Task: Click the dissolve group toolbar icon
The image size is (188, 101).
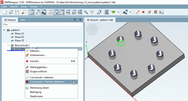Action: [x=155, y=12]
